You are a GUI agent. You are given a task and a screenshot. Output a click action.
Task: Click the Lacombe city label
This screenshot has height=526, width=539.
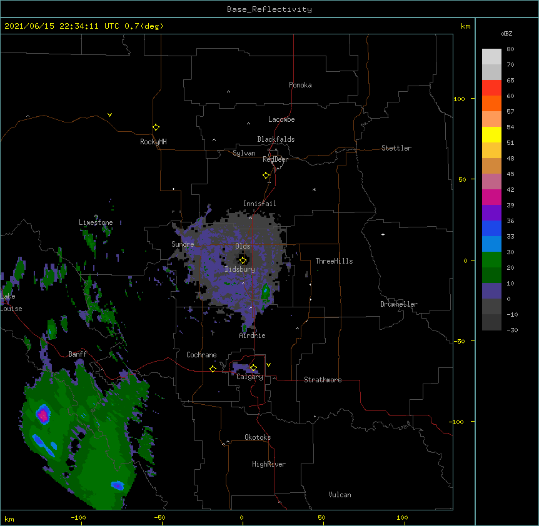point(281,119)
